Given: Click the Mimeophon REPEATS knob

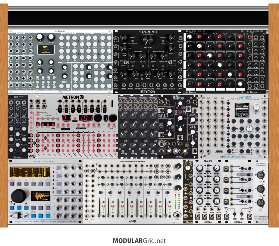Looking at the screenshot, I should pyautogui.click(x=170, y=111).
